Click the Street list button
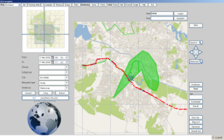Viewport: 224px width, 140px height. (196, 131)
